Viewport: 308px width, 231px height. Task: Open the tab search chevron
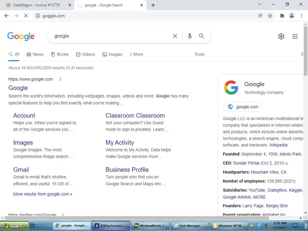[x=260, y=4]
